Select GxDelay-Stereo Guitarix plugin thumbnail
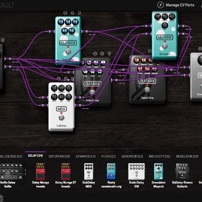Viewport: 202px width, 202px height. coord(182,172)
